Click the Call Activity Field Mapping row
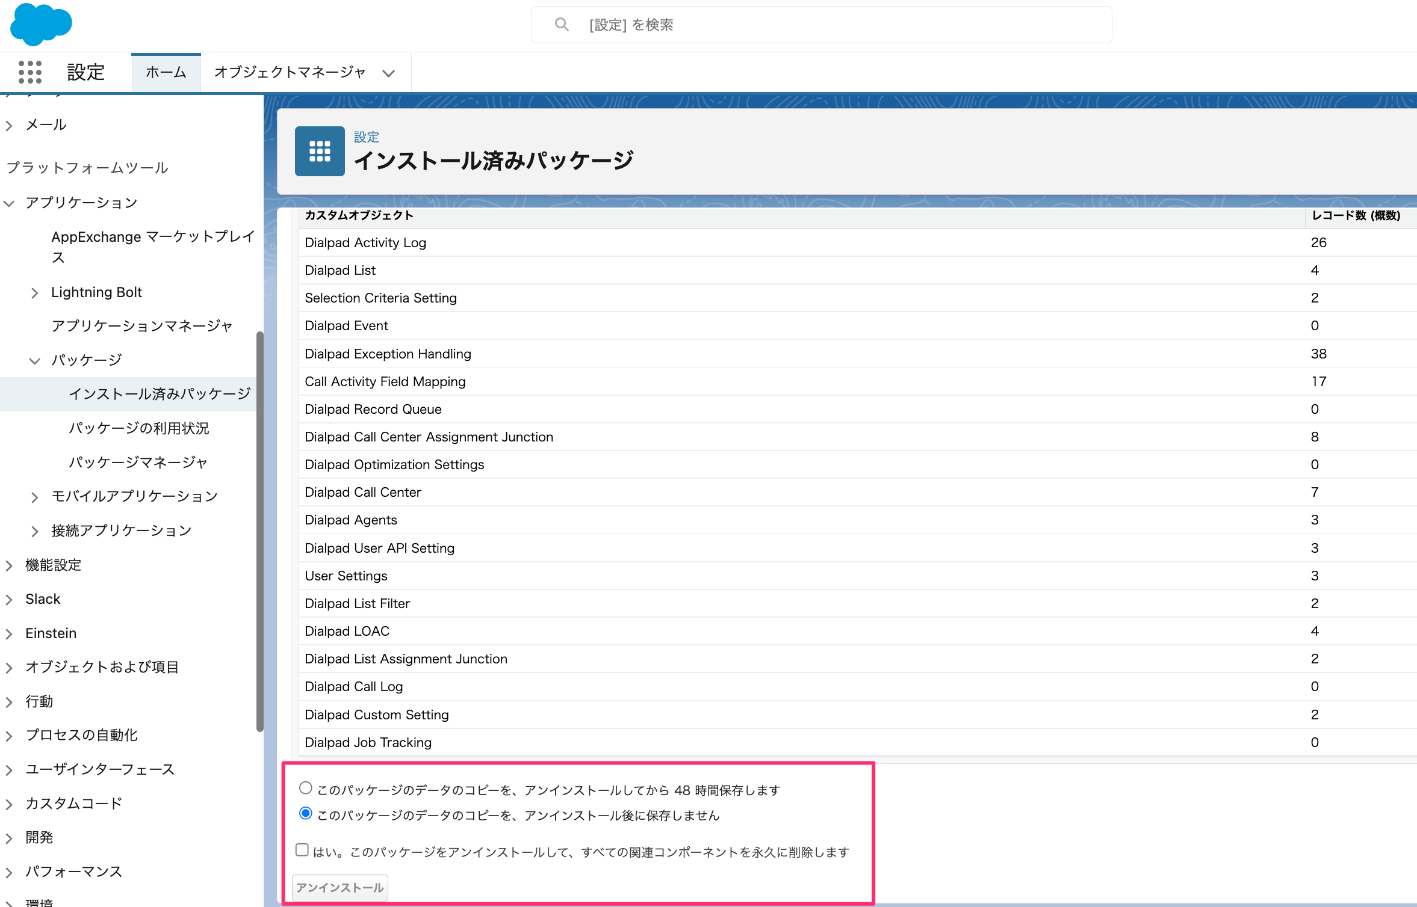Viewport: 1417px width, 907px height. click(857, 381)
